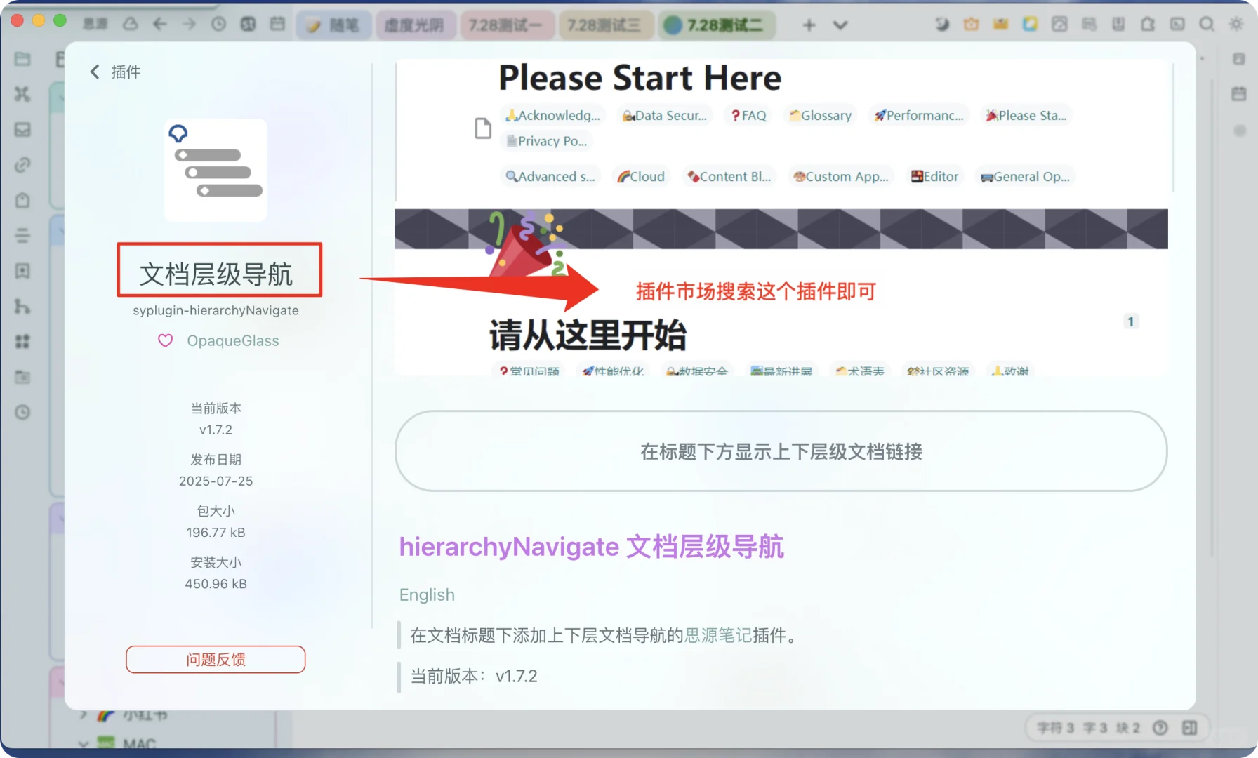Like the plugin by clicking the heart icon
The height and width of the screenshot is (758, 1258).
(x=165, y=340)
